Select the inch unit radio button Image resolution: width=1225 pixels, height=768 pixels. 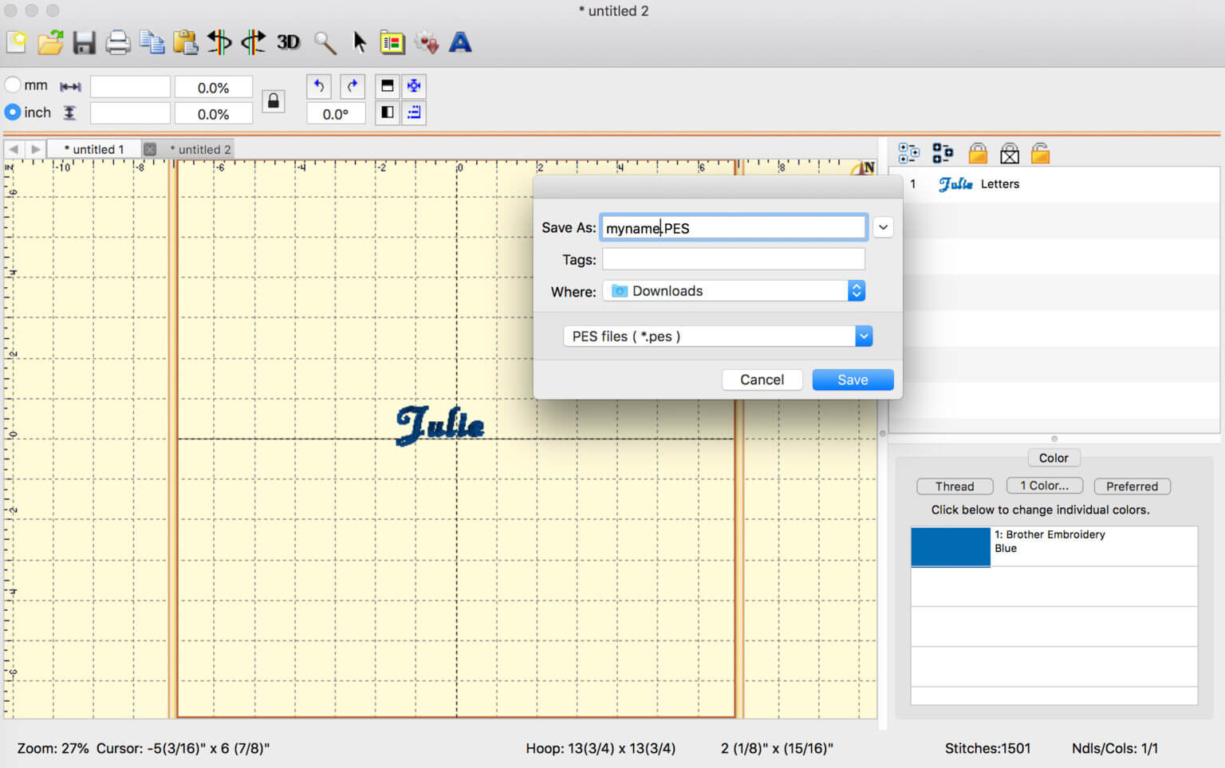click(x=14, y=112)
